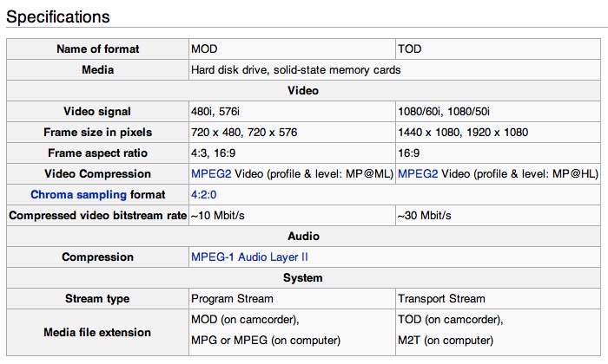This screenshot has height=364, width=608.
Task: Follow the Chroma sampling link
Action: (x=78, y=195)
